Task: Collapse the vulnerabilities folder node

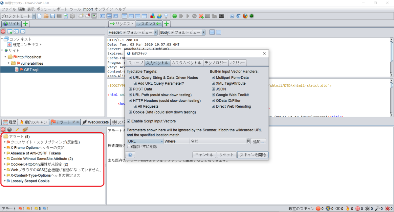Action: [x=9, y=63]
